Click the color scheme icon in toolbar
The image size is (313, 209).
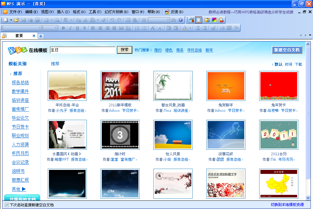tap(214, 20)
